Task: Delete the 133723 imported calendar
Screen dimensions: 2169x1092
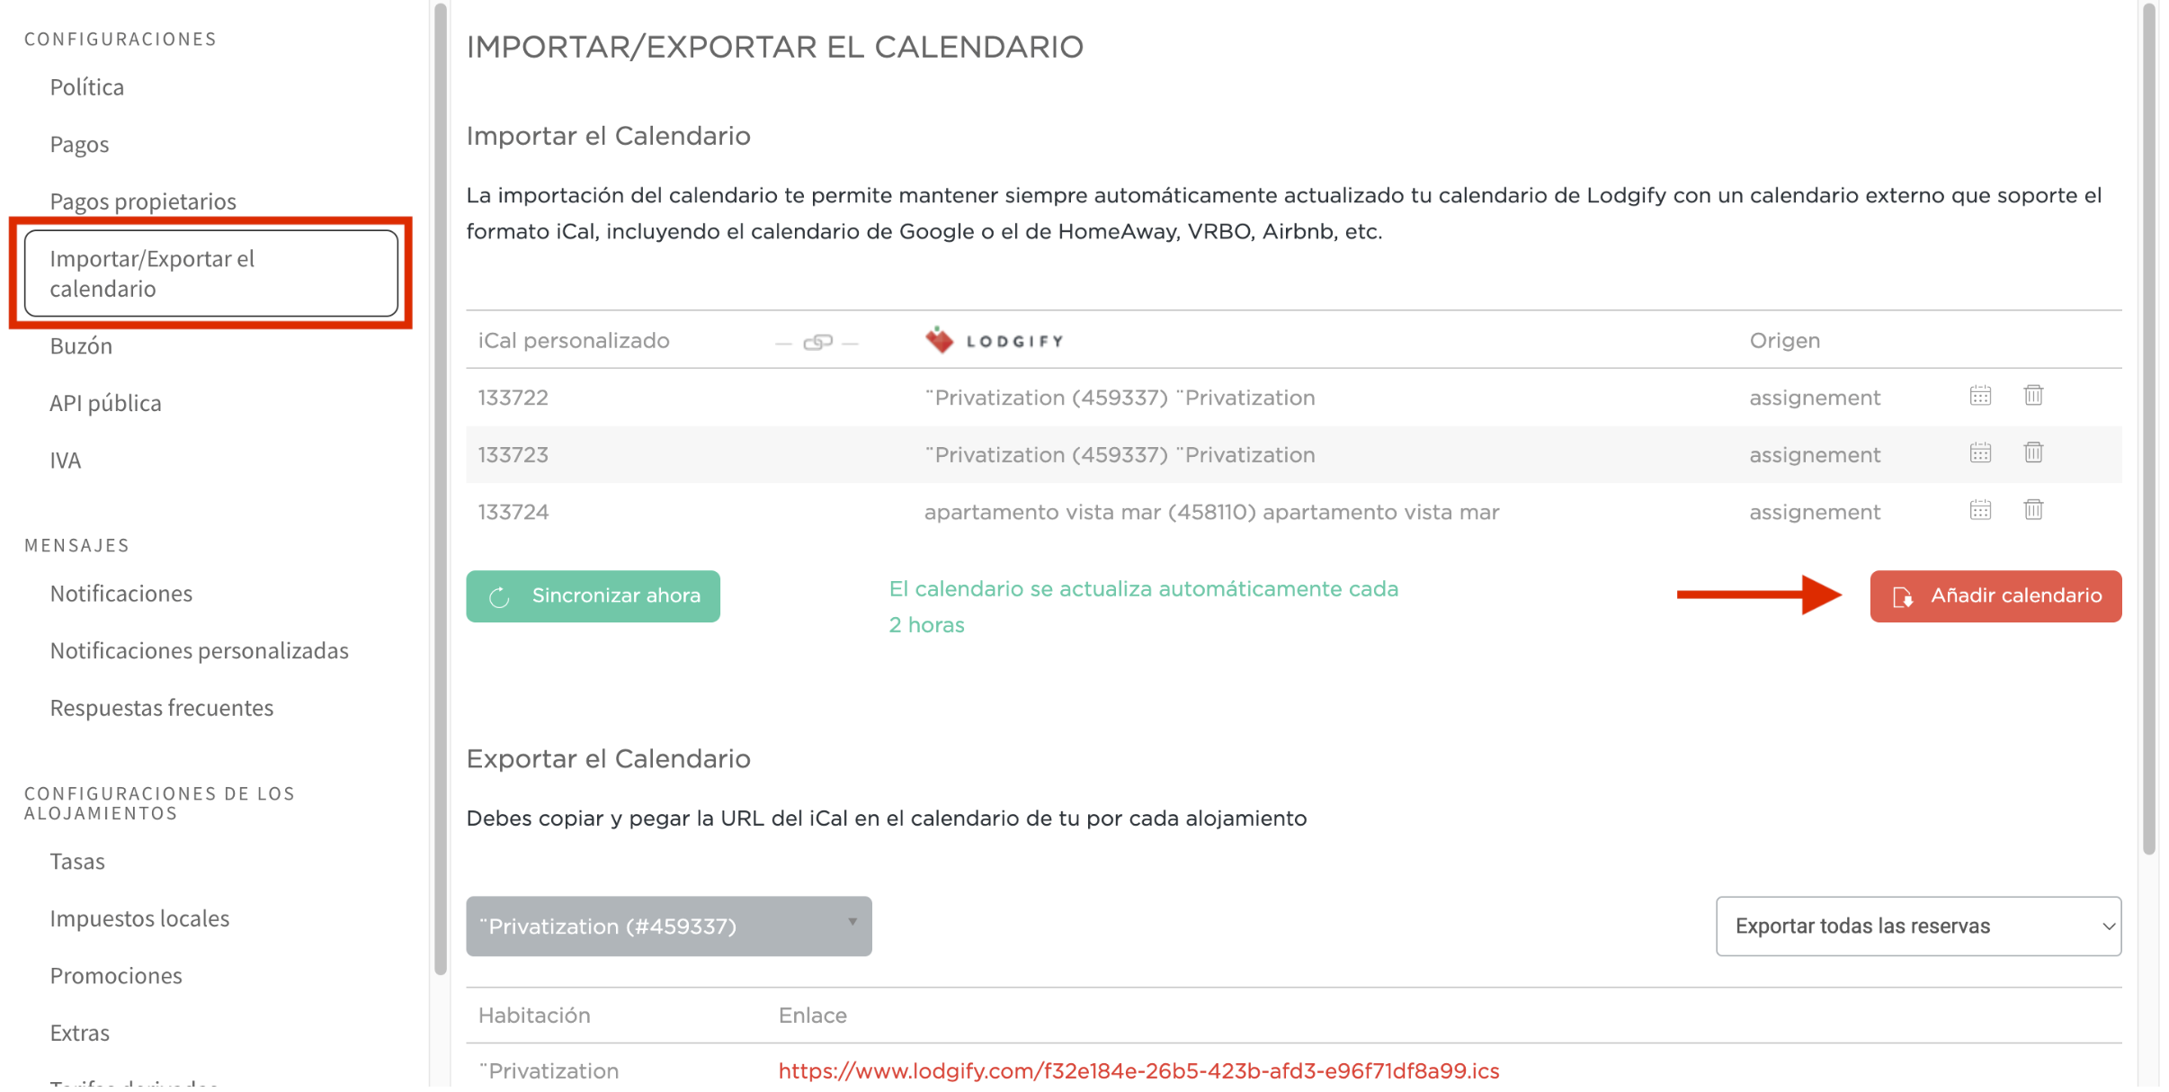Action: 2034,453
